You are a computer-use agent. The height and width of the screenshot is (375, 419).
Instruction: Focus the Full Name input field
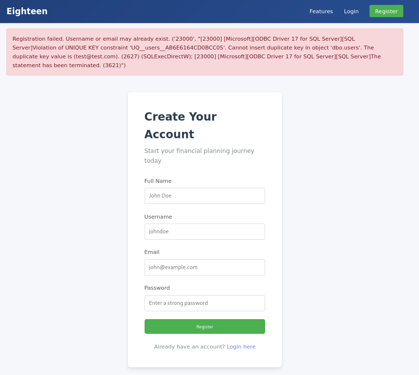(204, 196)
